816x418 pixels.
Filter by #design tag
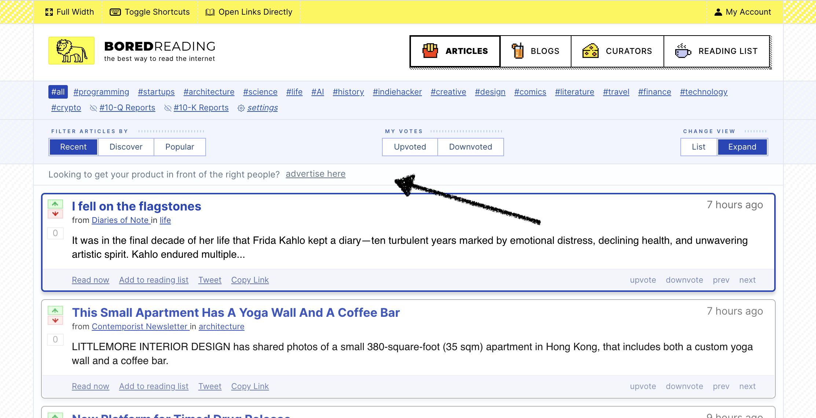point(490,92)
